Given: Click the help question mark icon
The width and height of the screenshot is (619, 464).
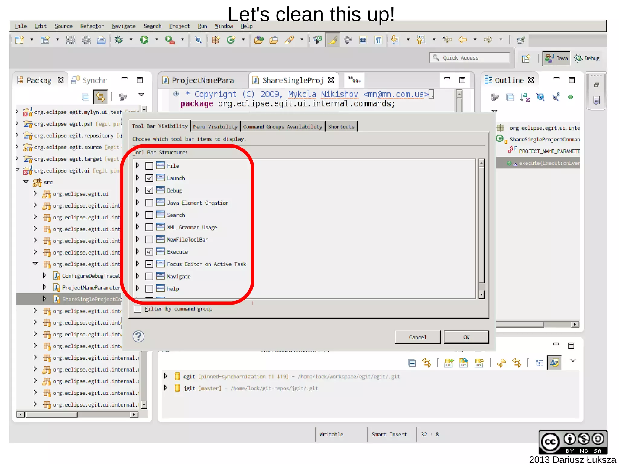Looking at the screenshot, I should (138, 336).
